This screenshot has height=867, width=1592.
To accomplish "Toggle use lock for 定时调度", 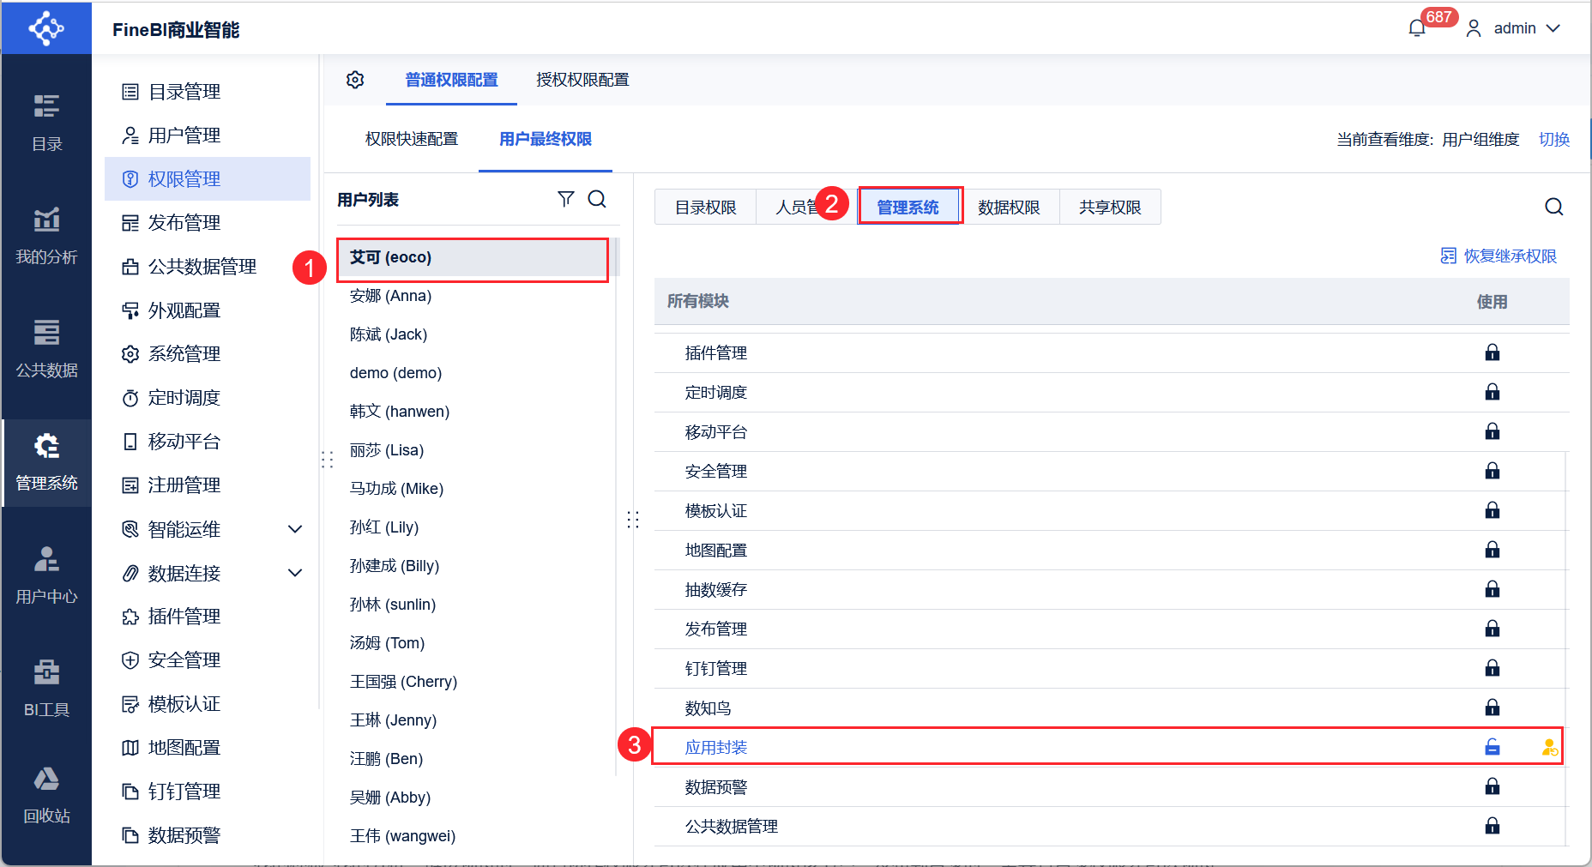I will pyautogui.click(x=1492, y=392).
